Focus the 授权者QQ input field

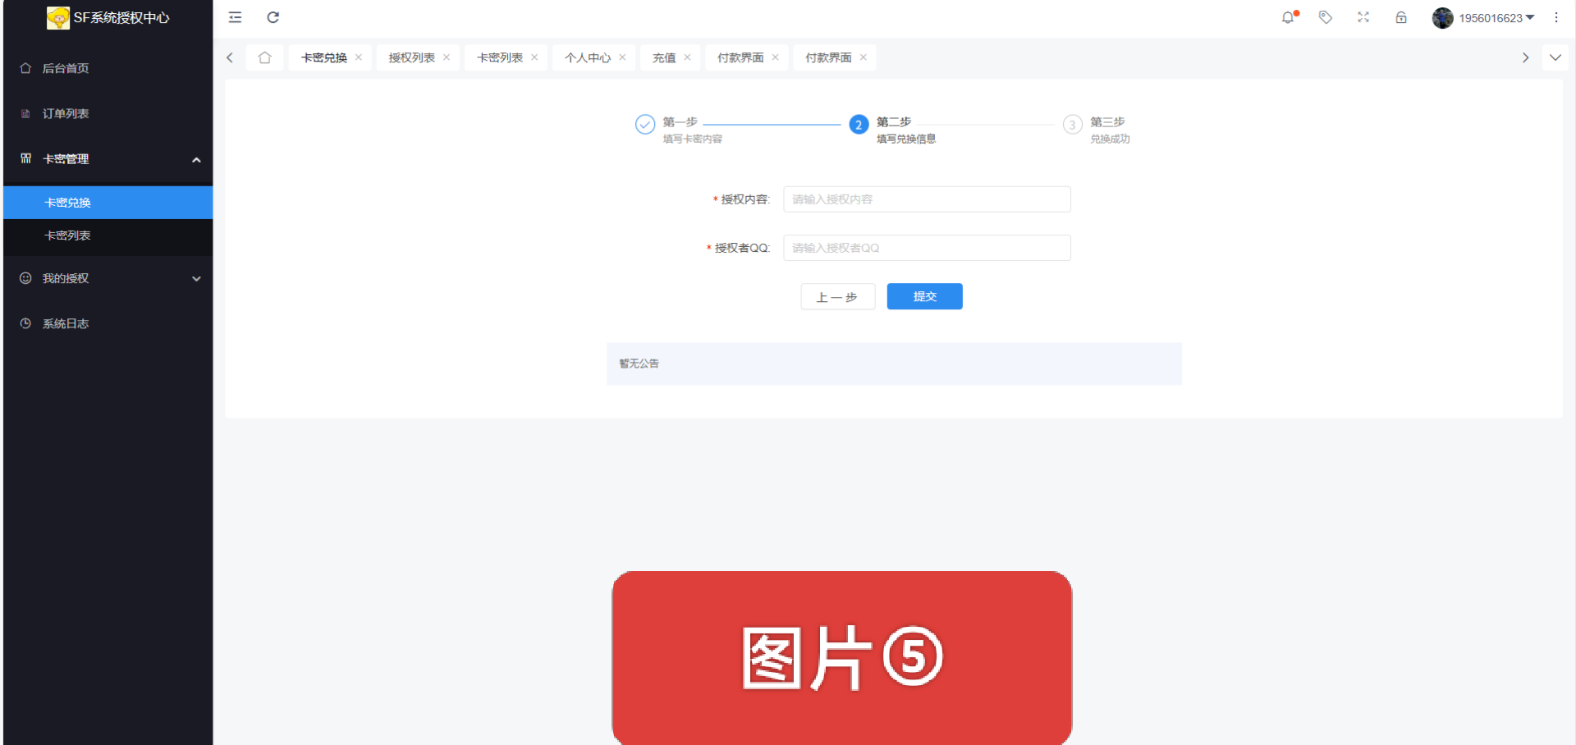point(927,248)
